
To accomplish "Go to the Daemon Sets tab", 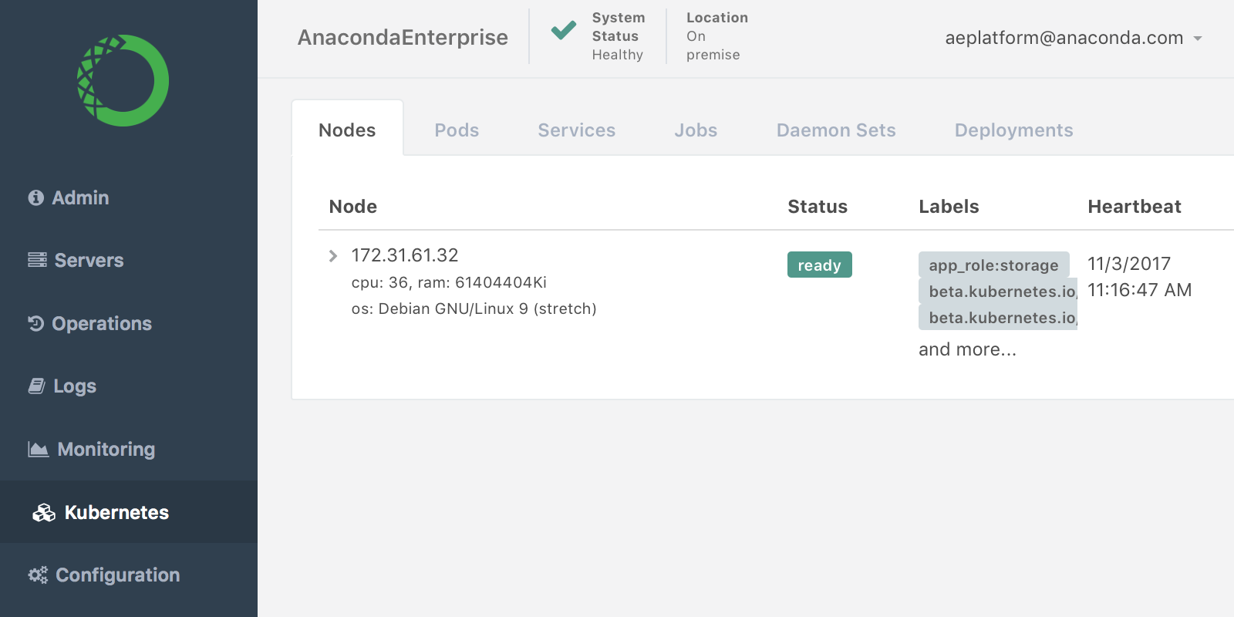I will point(836,130).
